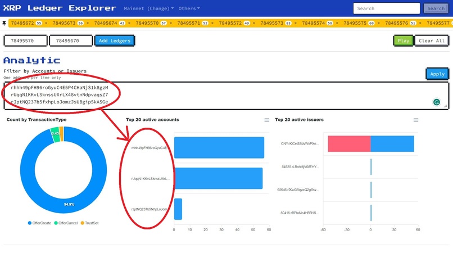Image resolution: width=453 pixels, height=257 pixels.
Task: Click the Add Ledgers button
Action: coord(115,40)
